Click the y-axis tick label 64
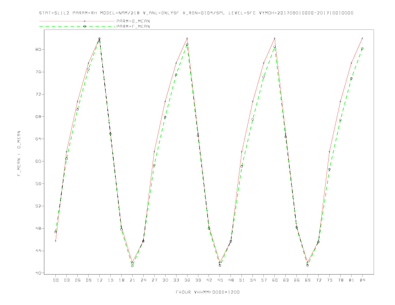 coord(38,139)
